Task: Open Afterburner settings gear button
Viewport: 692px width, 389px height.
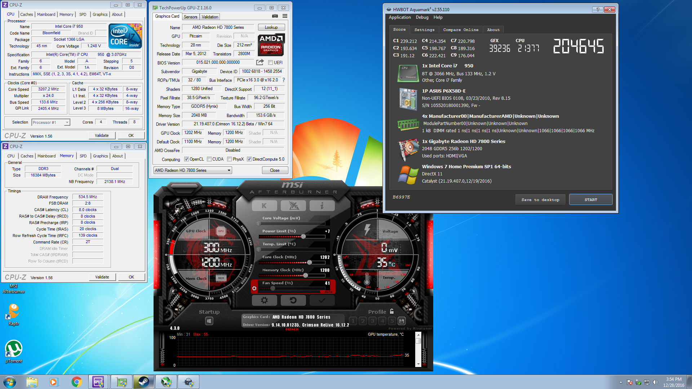Action: pos(264,300)
